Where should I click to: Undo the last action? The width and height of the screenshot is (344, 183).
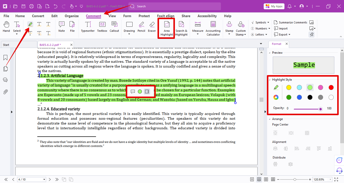55,6
